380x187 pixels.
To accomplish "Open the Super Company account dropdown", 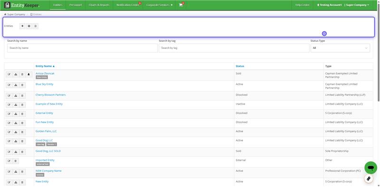I will pyautogui.click(x=358, y=5).
